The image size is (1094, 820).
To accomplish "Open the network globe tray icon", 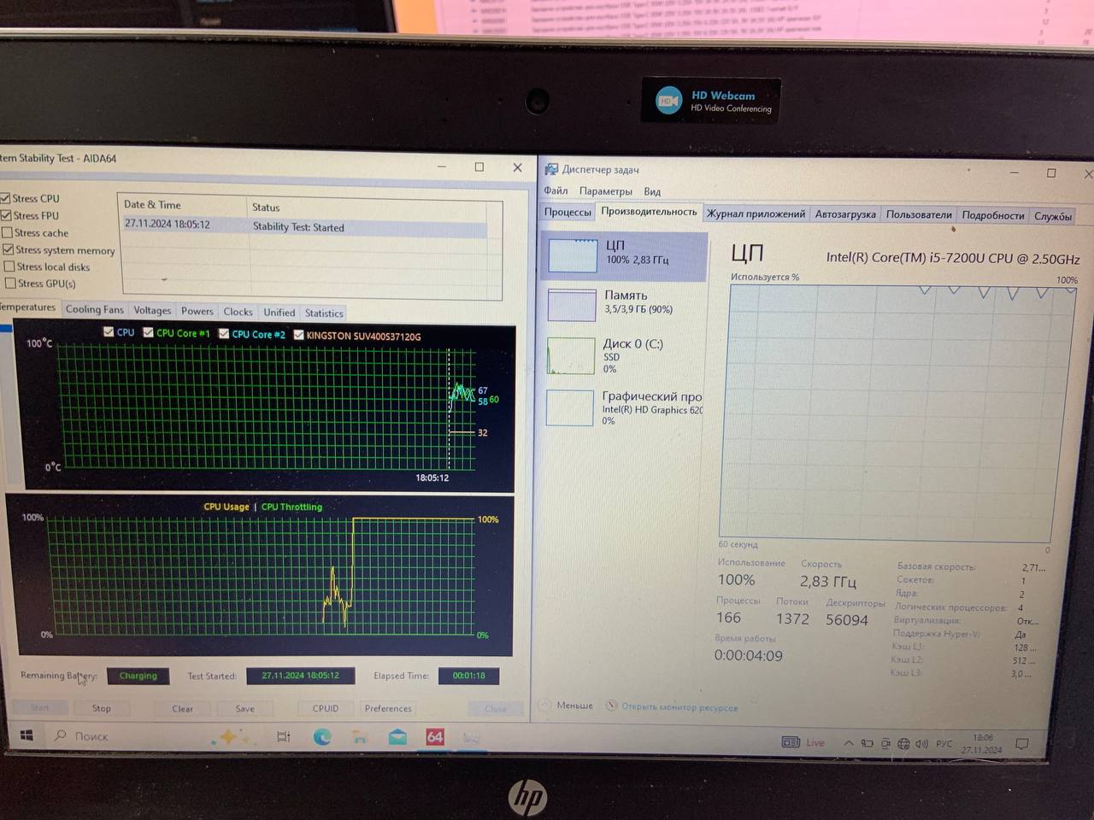I will 903,743.
